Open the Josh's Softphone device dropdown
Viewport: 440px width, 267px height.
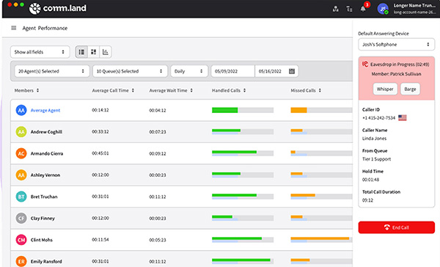pos(396,44)
